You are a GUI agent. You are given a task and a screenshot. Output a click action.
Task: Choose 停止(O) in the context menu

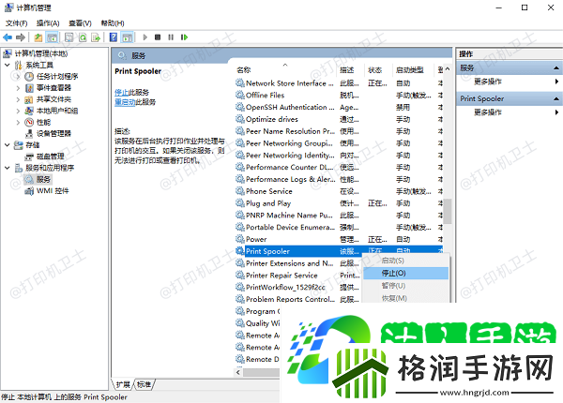pos(405,274)
